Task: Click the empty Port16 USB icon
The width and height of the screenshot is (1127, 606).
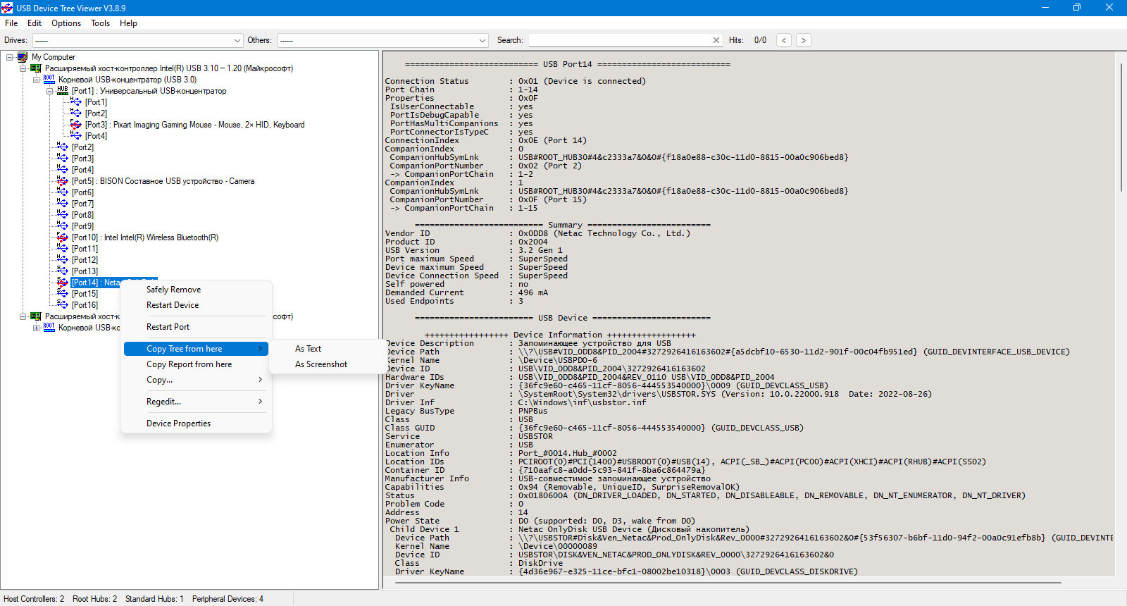Action: [x=63, y=305]
